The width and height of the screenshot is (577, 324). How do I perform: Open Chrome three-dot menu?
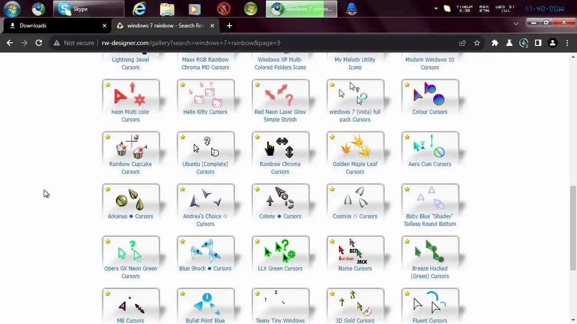567,43
